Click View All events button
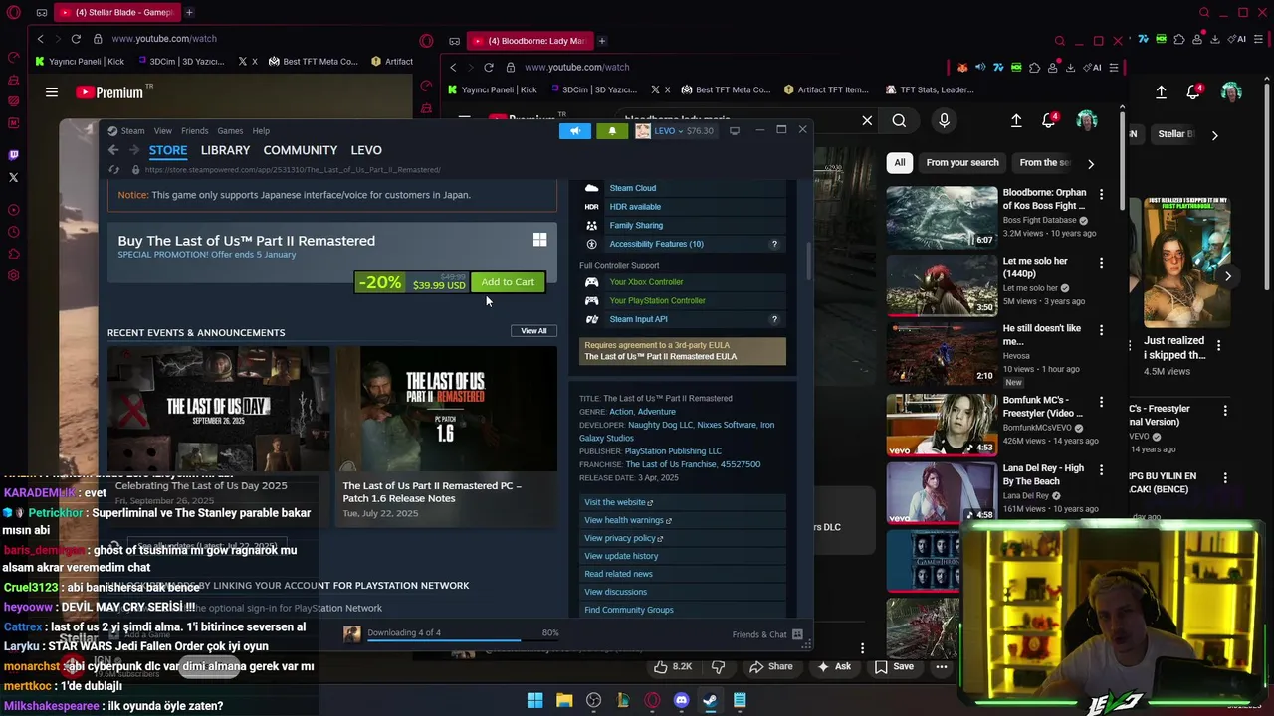Viewport: 1274px width, 716px height. [x=533, y=331]
